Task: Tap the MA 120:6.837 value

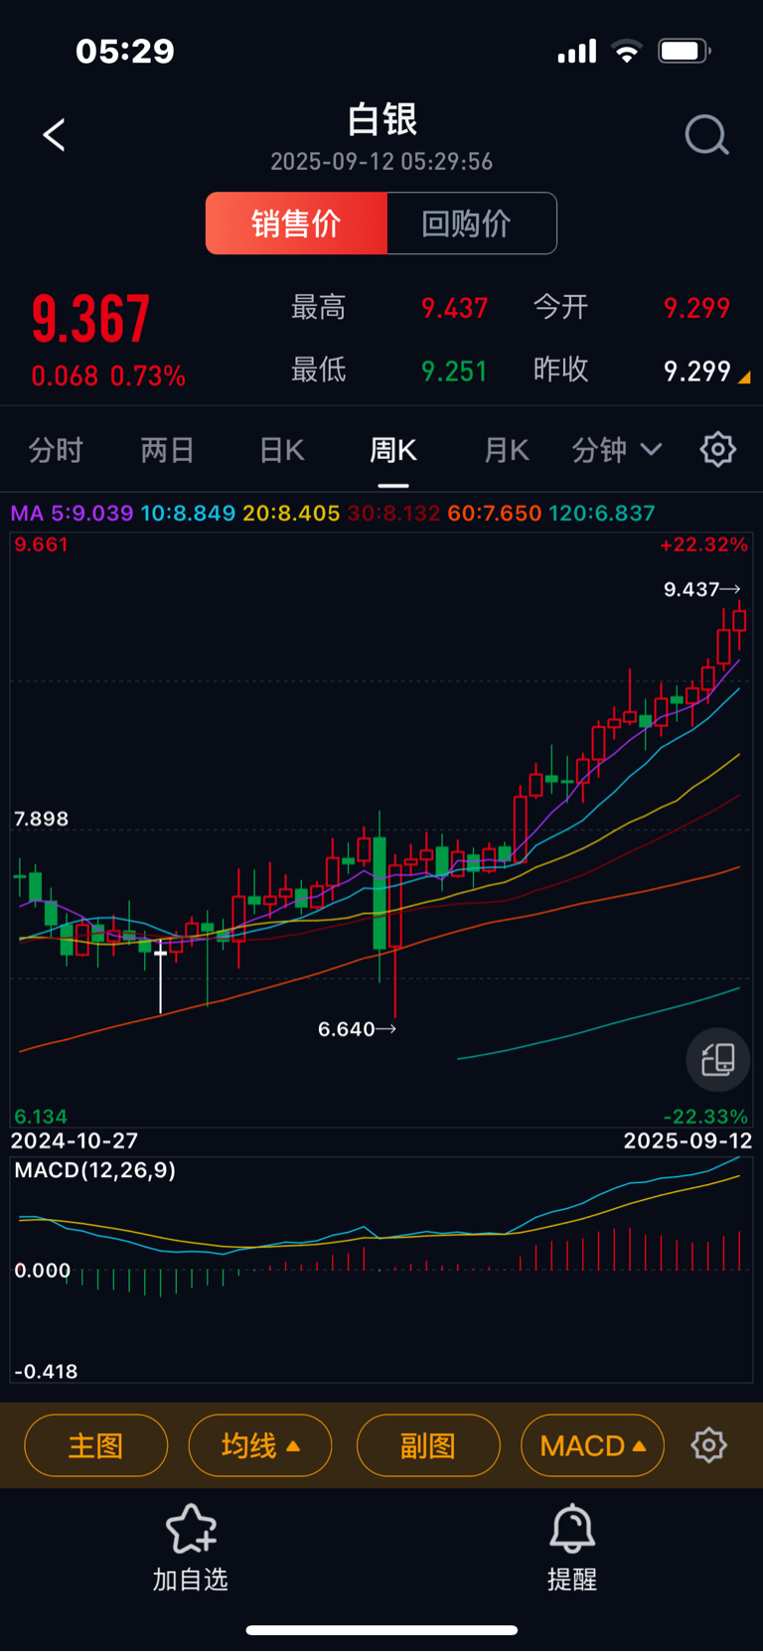Action: pyautogui.click(x=602, y=514)
